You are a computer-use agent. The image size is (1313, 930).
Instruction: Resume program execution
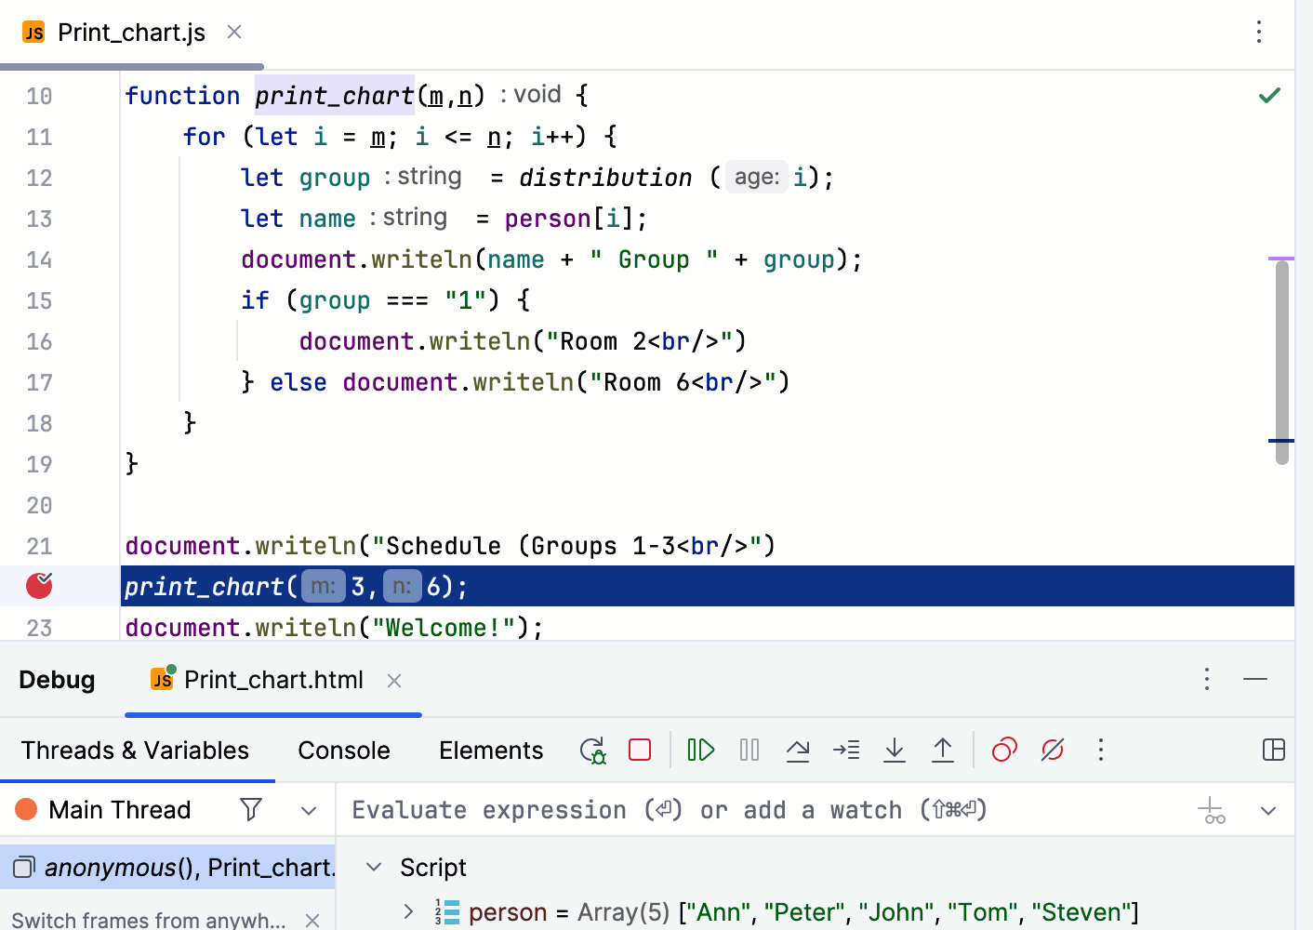pyautogui.click(x=700, y=750)
